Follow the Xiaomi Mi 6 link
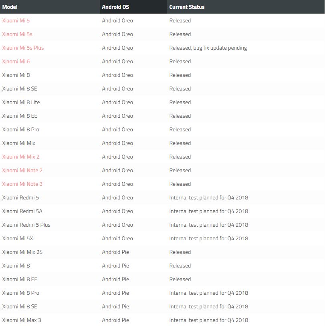 [x=16, y=61]
